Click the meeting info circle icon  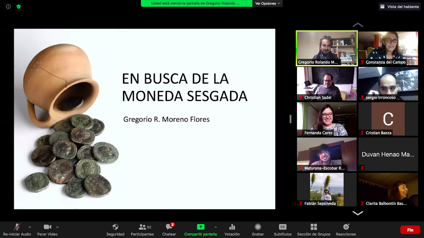click(x=8, y=7)
